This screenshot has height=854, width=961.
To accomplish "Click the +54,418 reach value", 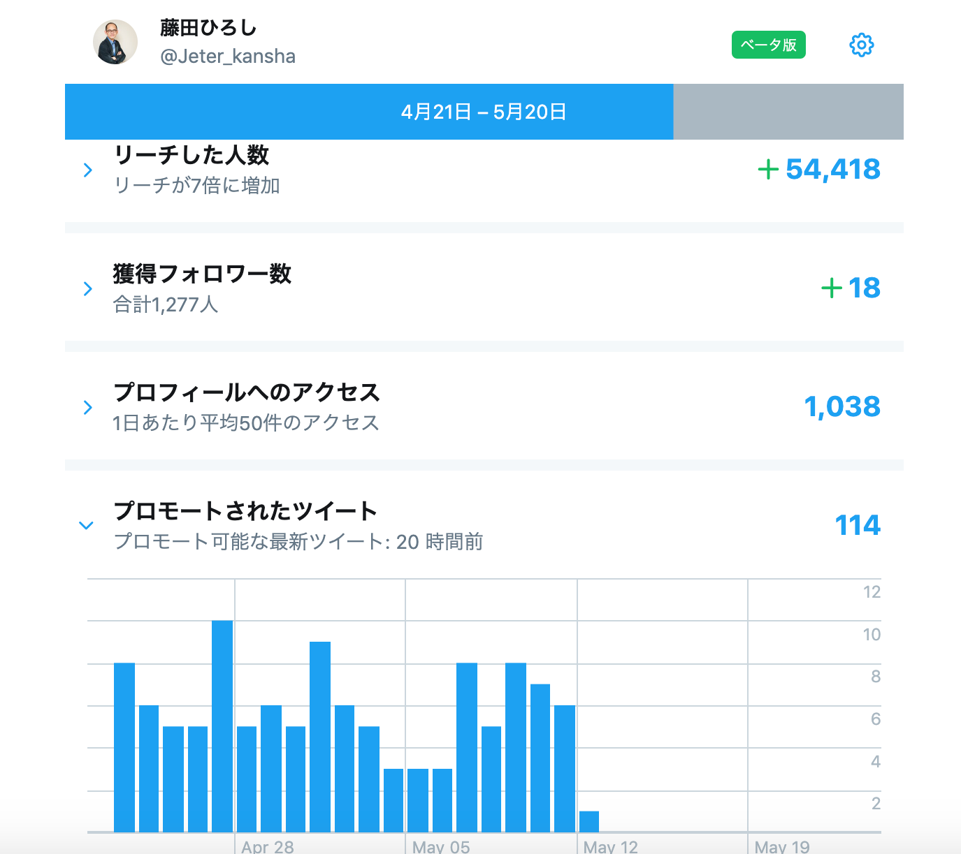I will [x=819, y=169].
